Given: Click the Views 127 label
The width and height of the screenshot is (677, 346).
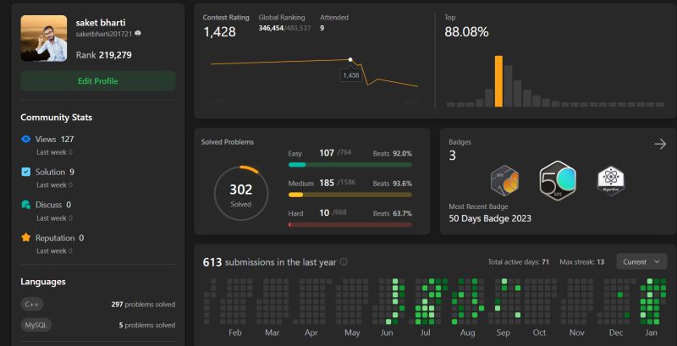Looking at the screenshot, I should (54, 140).
